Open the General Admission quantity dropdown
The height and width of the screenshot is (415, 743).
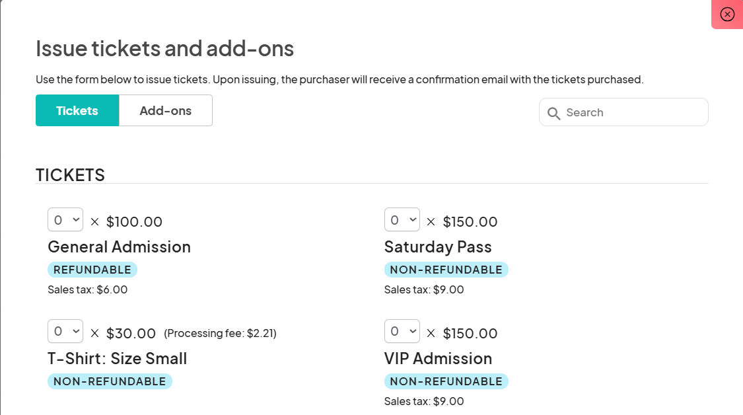(65, 219)
